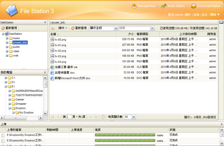Click the 33.50 KB size cell
Image resolution: width=224 pixels, height=146 pixels.
coord(129,72)
